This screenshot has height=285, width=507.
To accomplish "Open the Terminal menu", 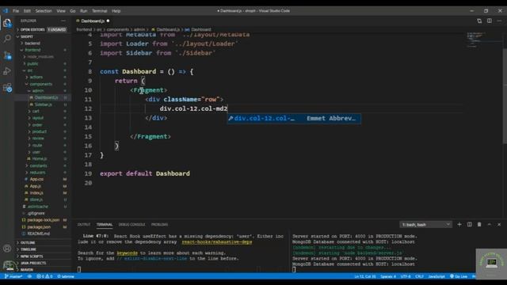I will (100, 10).
